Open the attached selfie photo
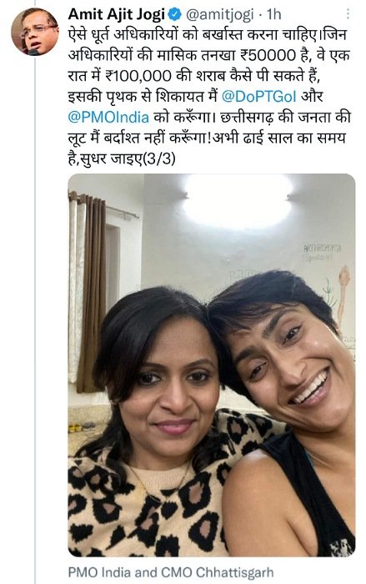The width and height of the screenshot is (366, 584). [x=212, y=365]
